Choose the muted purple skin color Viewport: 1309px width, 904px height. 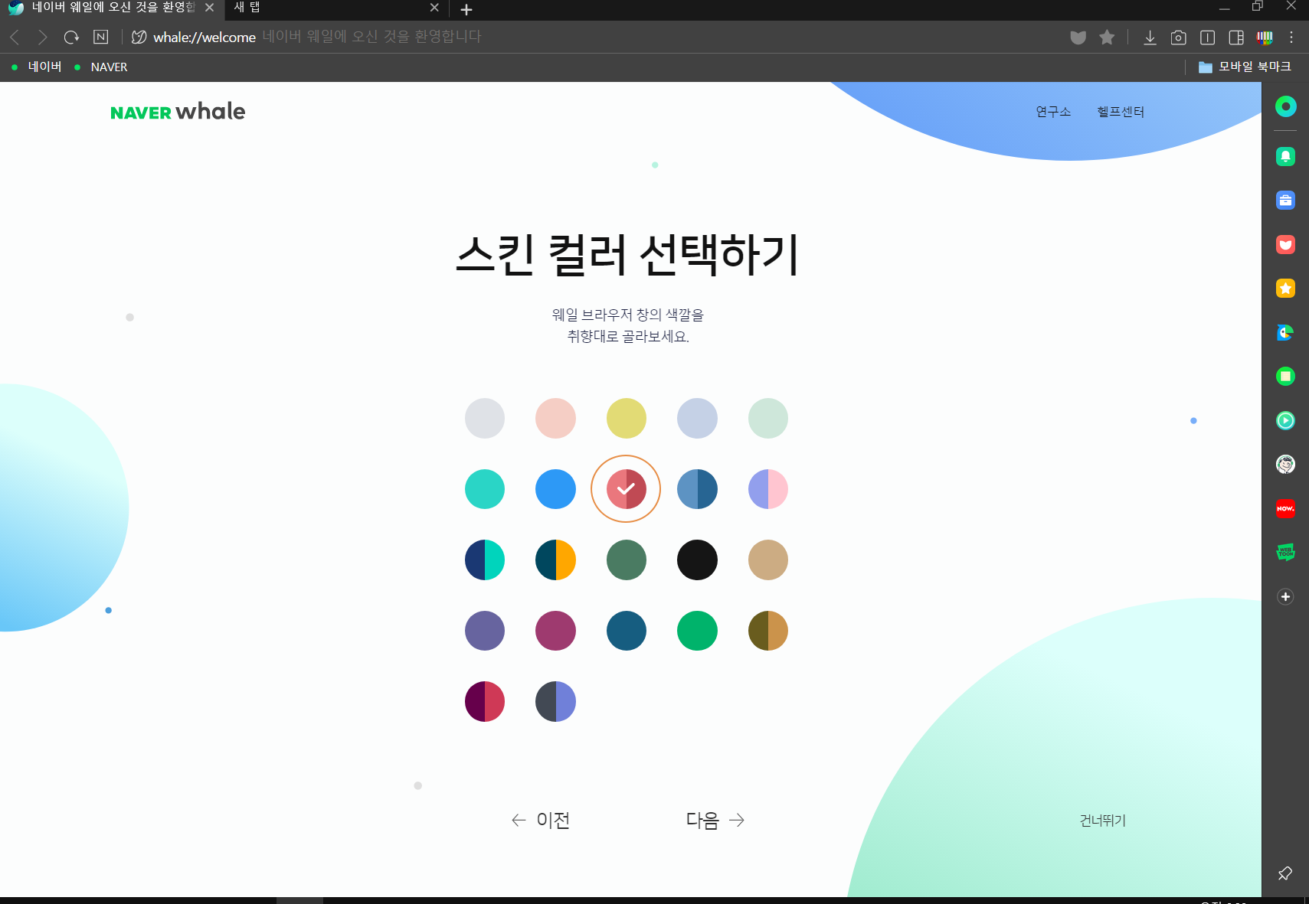click(485, 631)
